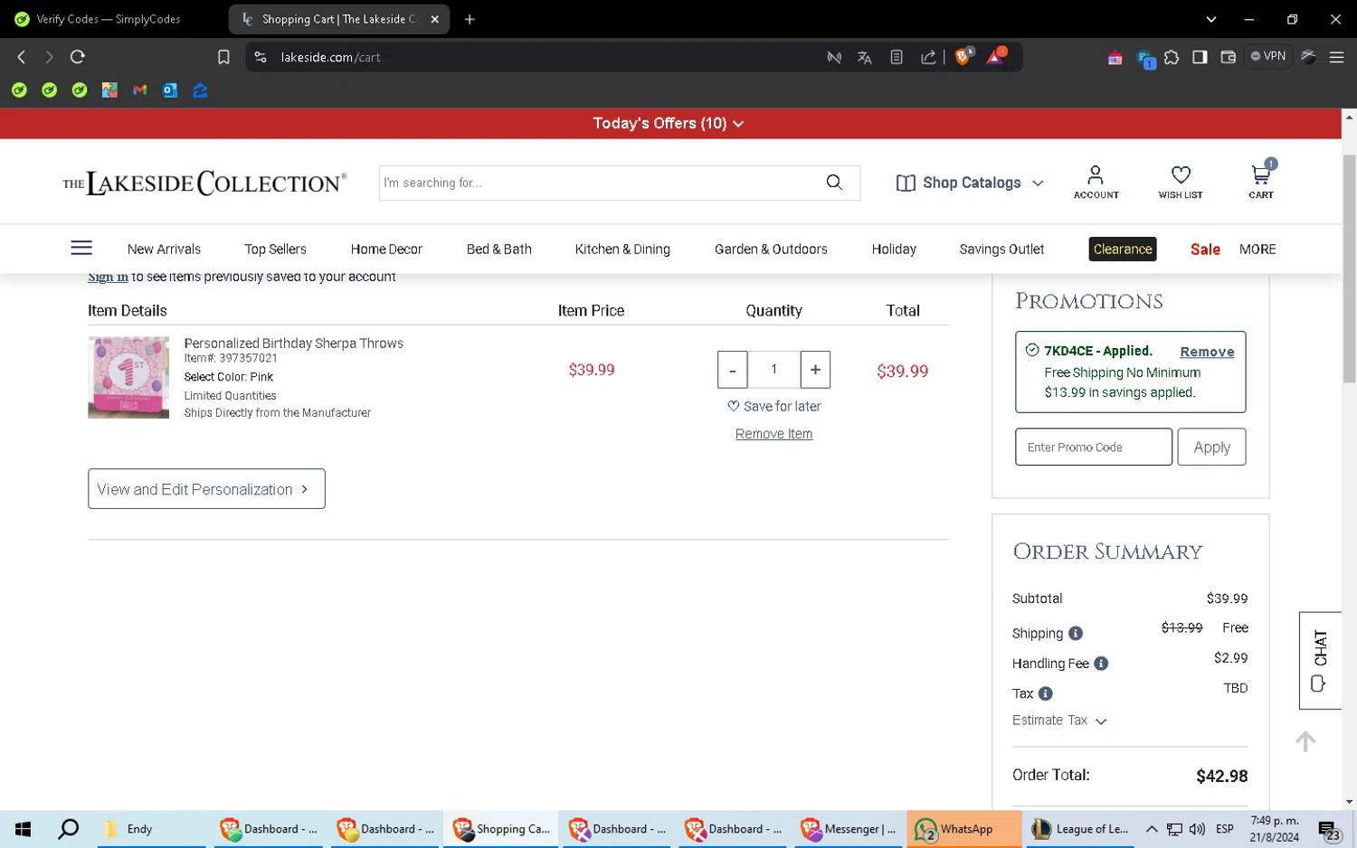Decrease quantity with minus button

coord(733,370)
